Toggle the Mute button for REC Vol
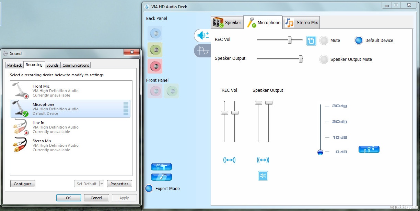 [324, 41]
